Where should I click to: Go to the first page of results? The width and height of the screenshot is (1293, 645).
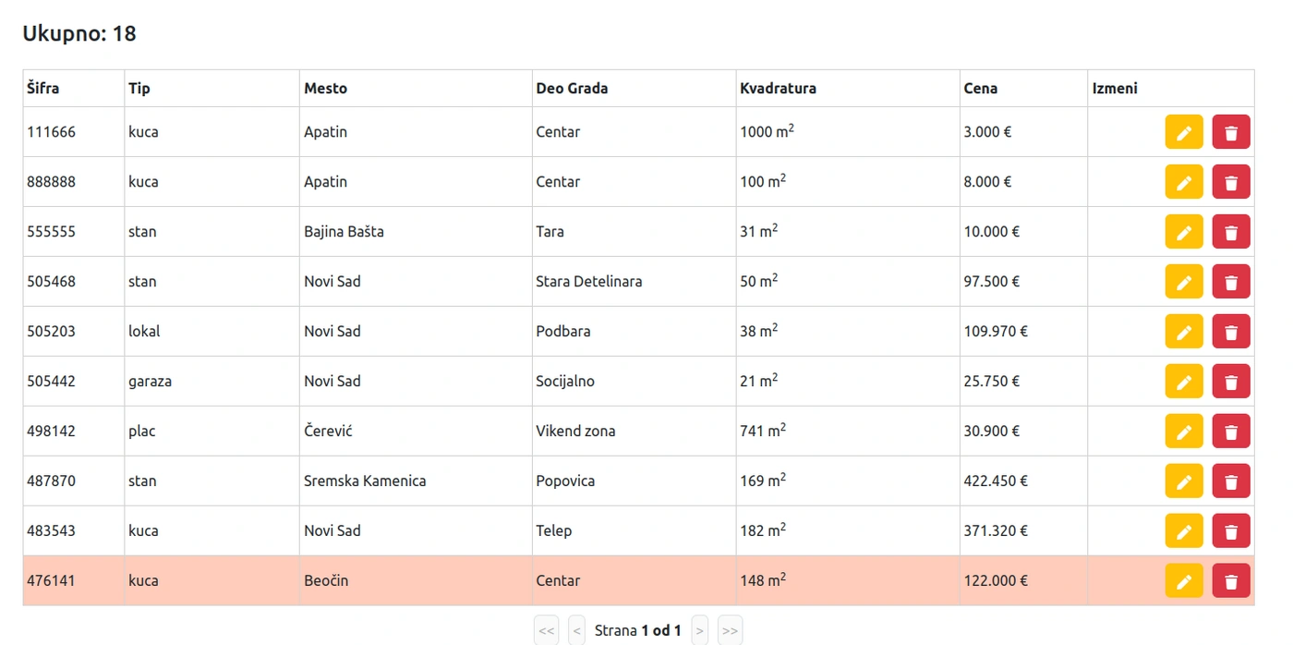tap(547, 631)
